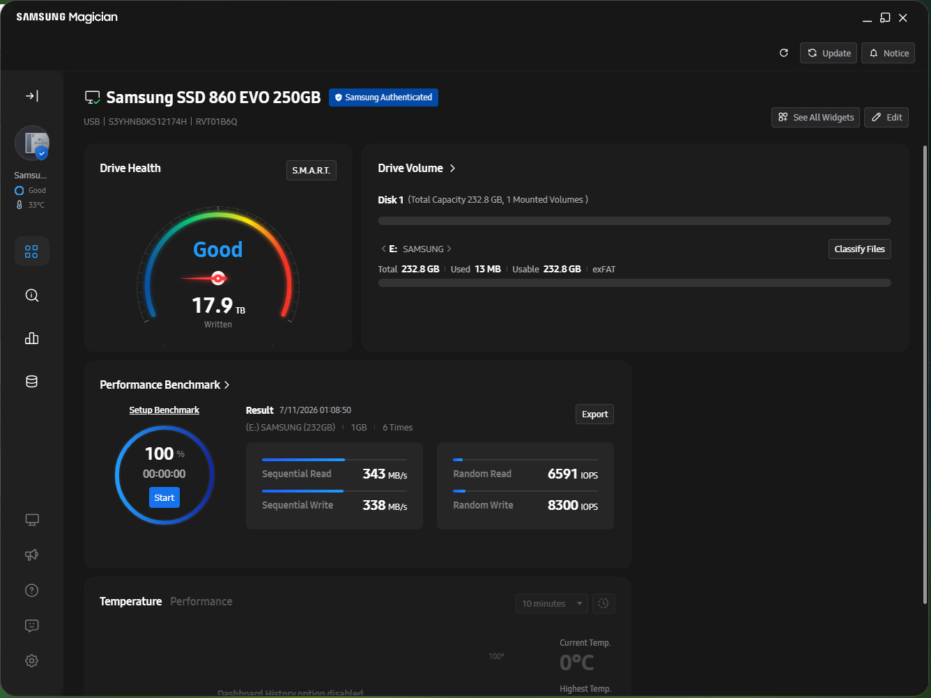Open Drive Details info icon in sidebar

point(32,295)
